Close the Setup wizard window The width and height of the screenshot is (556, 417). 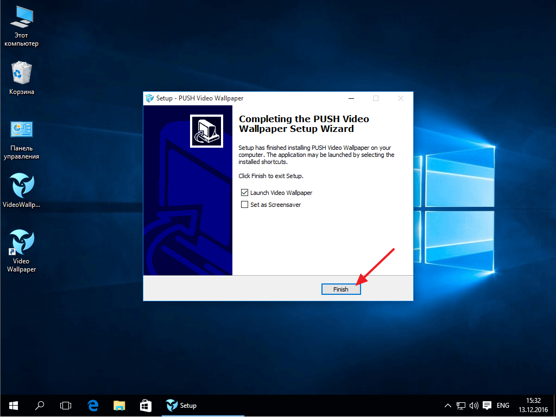point(400,98)
